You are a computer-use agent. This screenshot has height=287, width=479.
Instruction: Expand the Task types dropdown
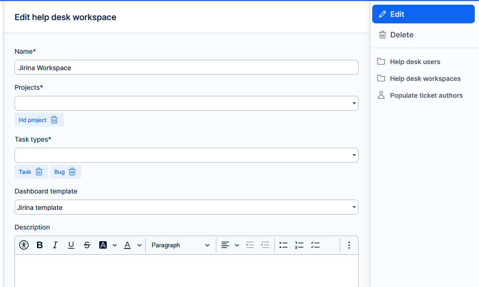pyautogui.click(x=186, y=155)
